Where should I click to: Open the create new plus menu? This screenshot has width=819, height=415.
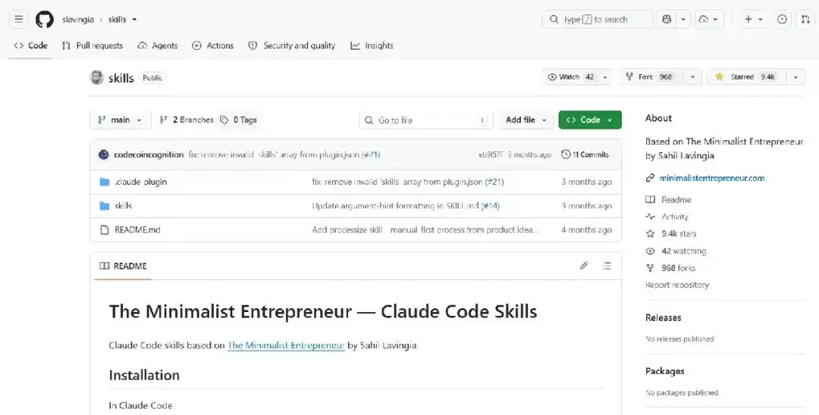pyautogui.click(x=753, y=19)
